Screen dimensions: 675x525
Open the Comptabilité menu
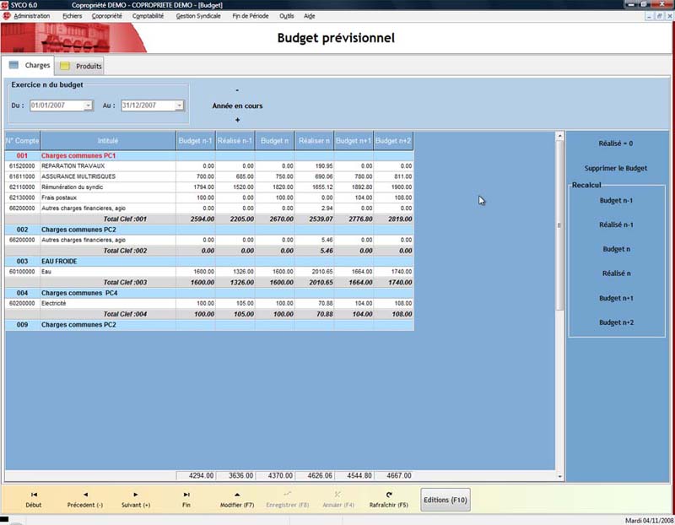[x=150, y=16]
